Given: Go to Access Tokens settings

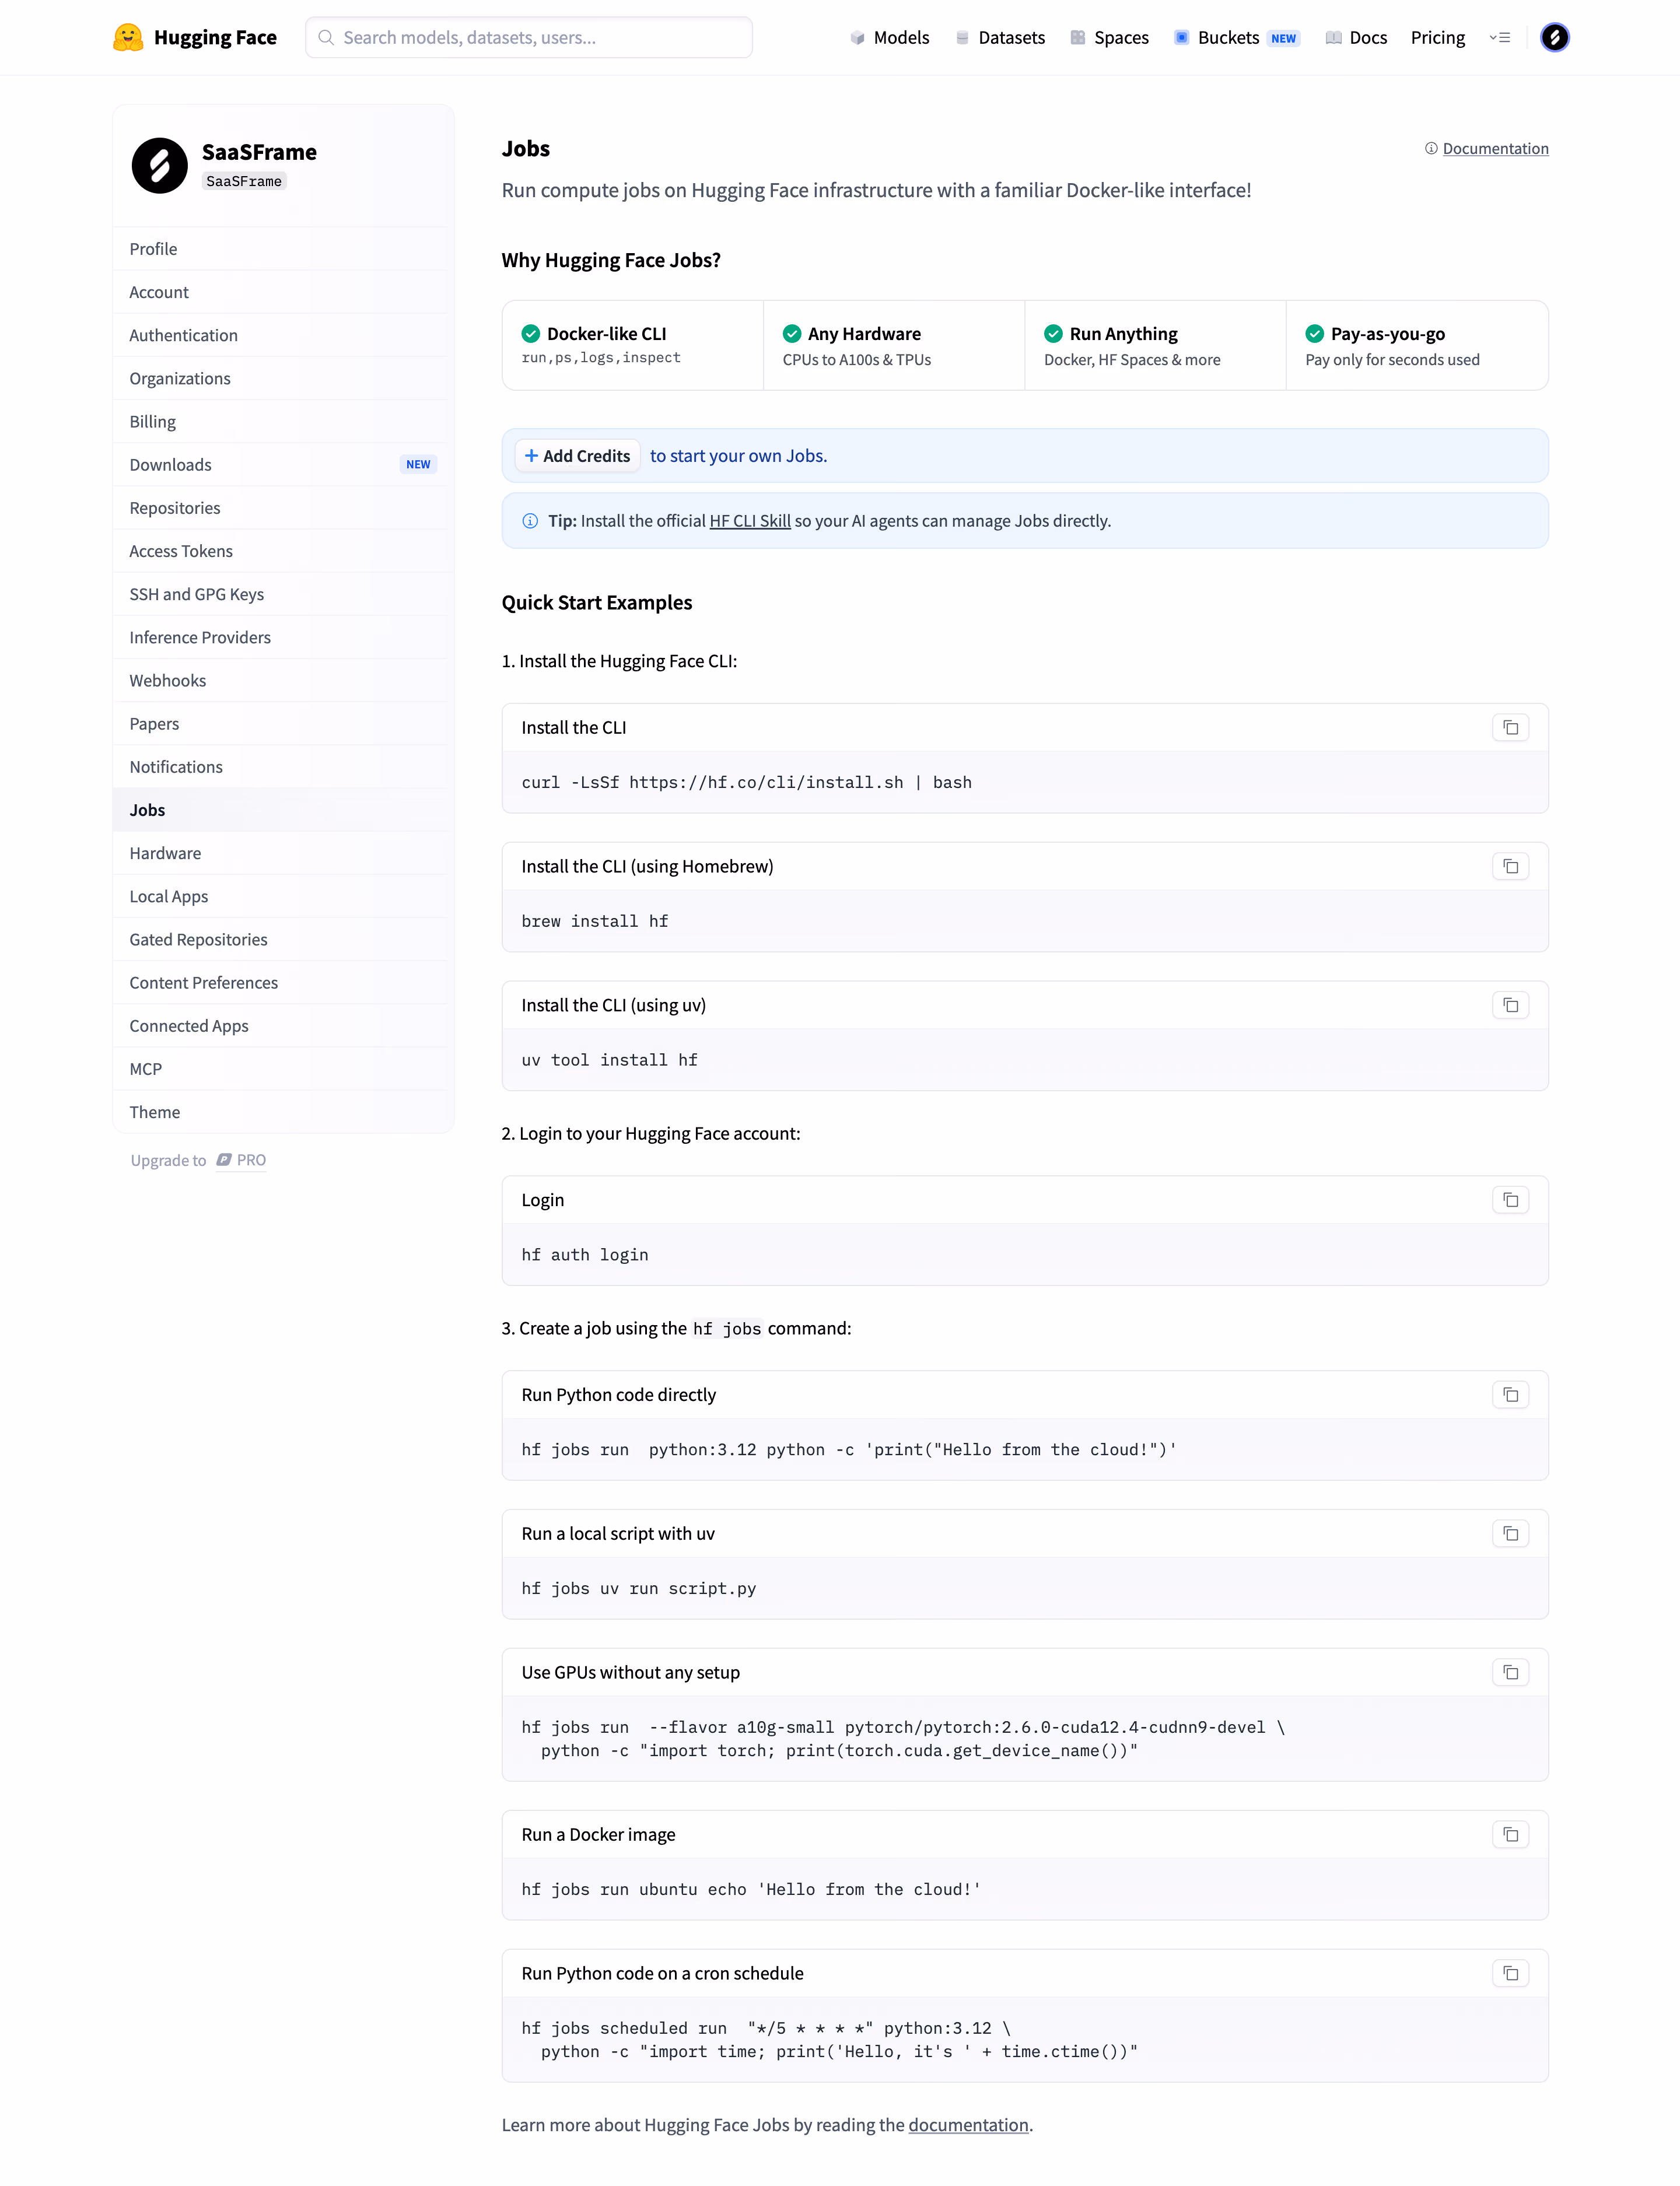Looking at the screenshot, I should (x=283, y=551).
